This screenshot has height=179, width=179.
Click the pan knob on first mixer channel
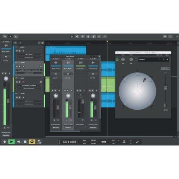coord(56,96)
